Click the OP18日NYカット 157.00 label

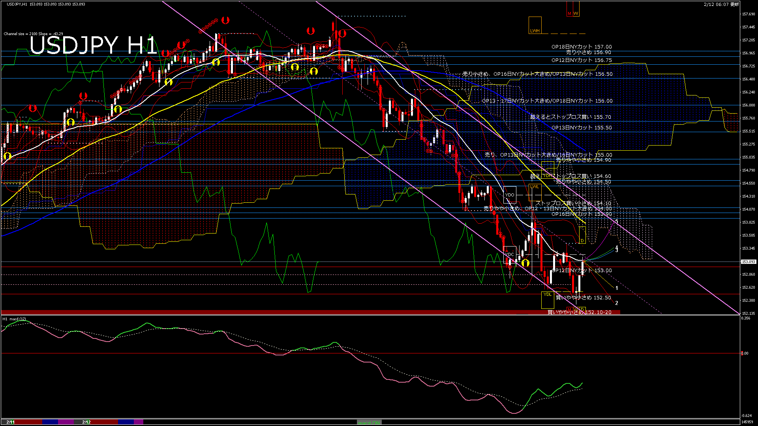(581, 47)
